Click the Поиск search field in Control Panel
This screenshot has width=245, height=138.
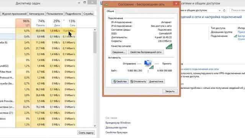(x=237, y=10)
